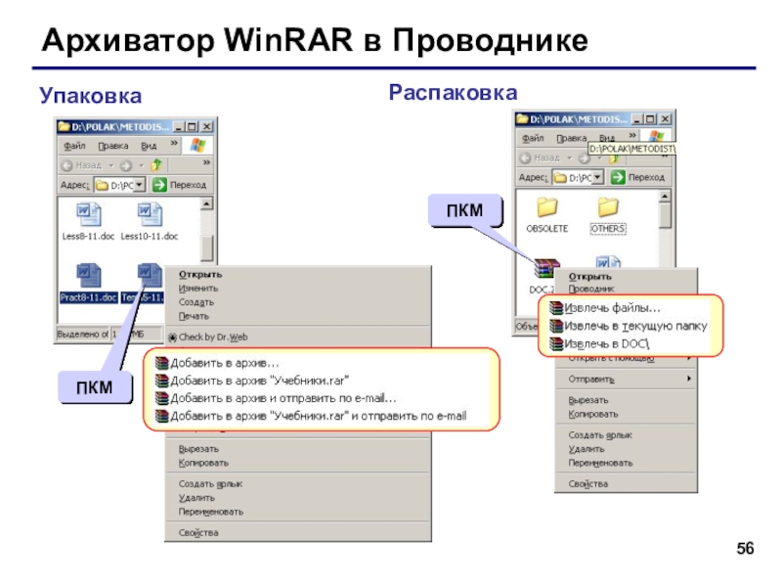Choose Удалить in document context menu
Image resolution: width=782 pixels, height=587 pixels.
click(196, 498)
